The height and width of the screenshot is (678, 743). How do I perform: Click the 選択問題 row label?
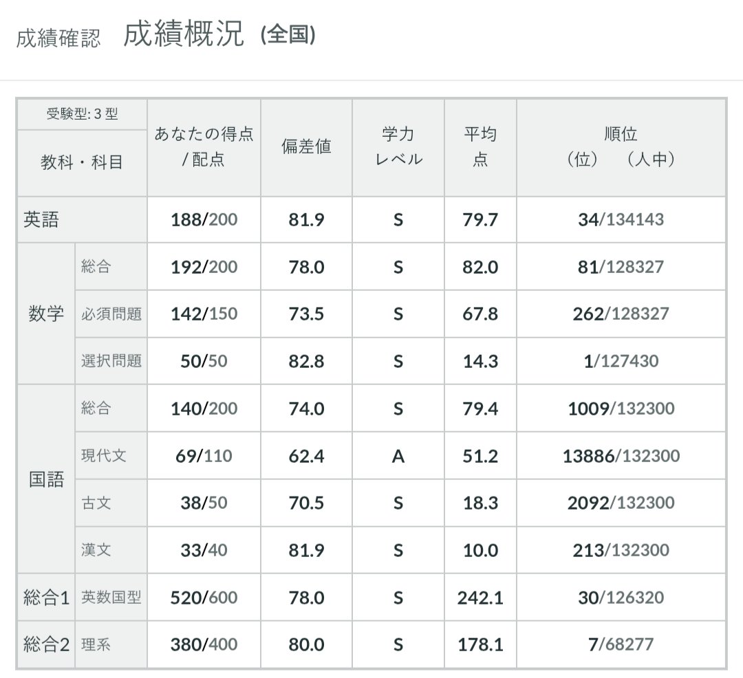(111, 361)
